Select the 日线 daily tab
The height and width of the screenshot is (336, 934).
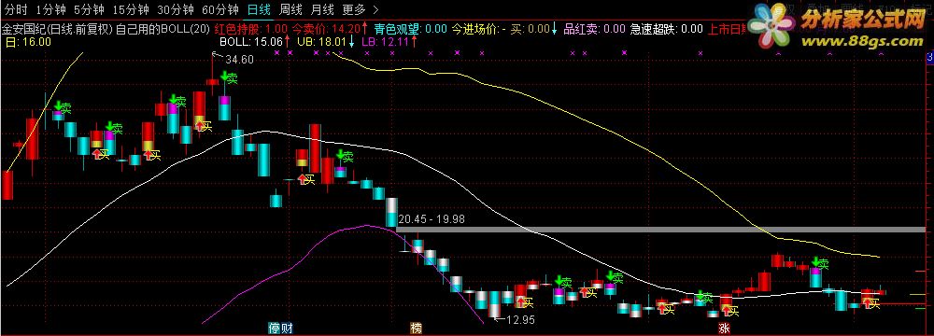(259, 9)
